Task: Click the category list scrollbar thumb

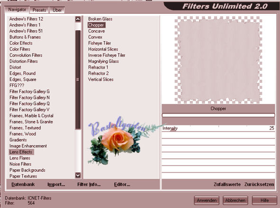Action: click(x=78, y=79)
